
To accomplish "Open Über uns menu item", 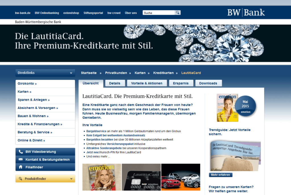I will [131, 13].
